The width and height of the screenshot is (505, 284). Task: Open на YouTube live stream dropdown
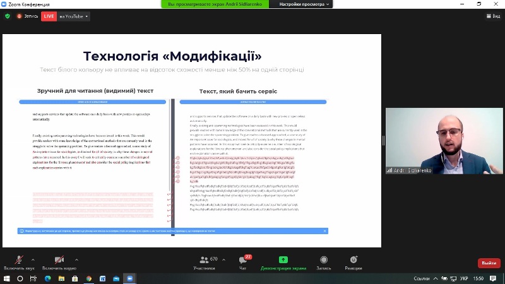pos(73,16)
